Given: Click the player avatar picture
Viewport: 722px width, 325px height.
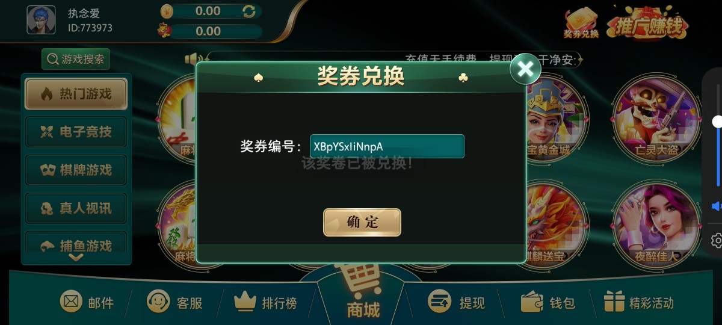Looking at the screenshot, I should 41,20.
